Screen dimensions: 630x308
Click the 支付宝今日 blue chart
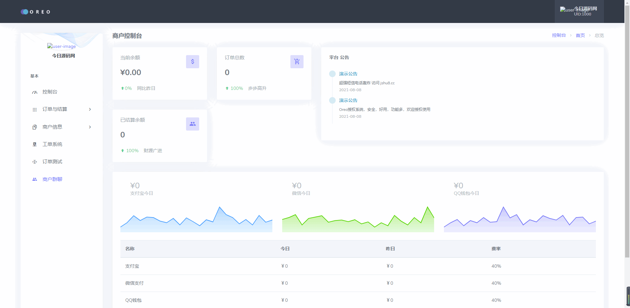196,219
